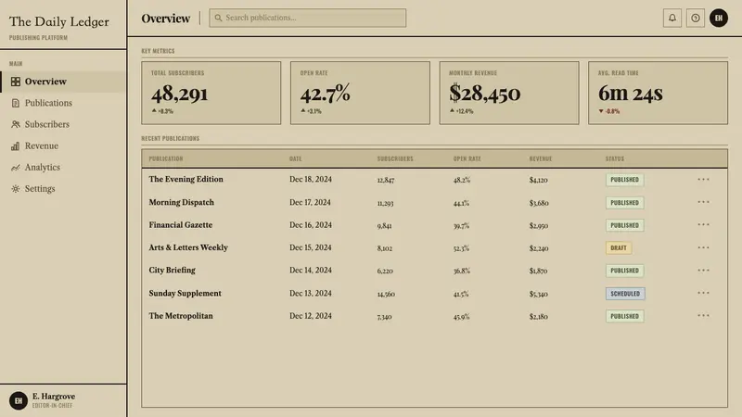Click the Publications document icon

(16, 103)
